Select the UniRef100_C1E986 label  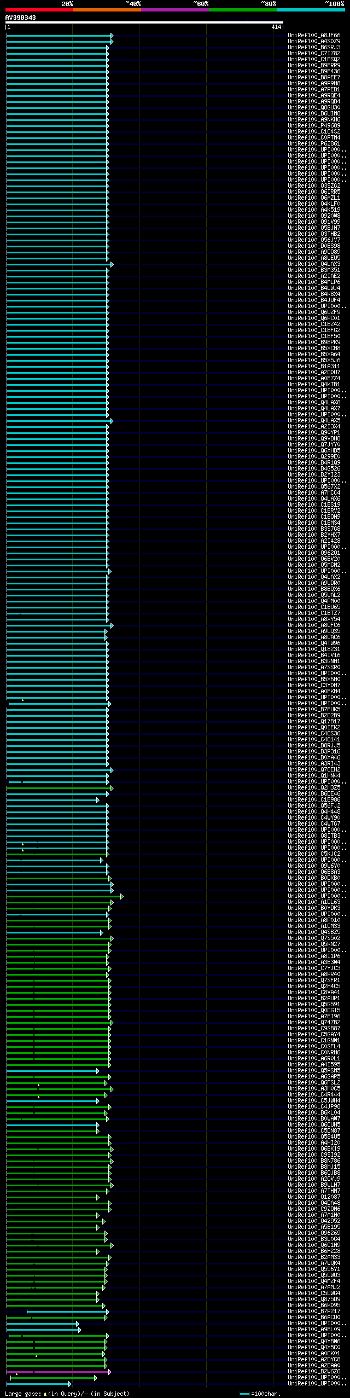[x=314, y=799]
